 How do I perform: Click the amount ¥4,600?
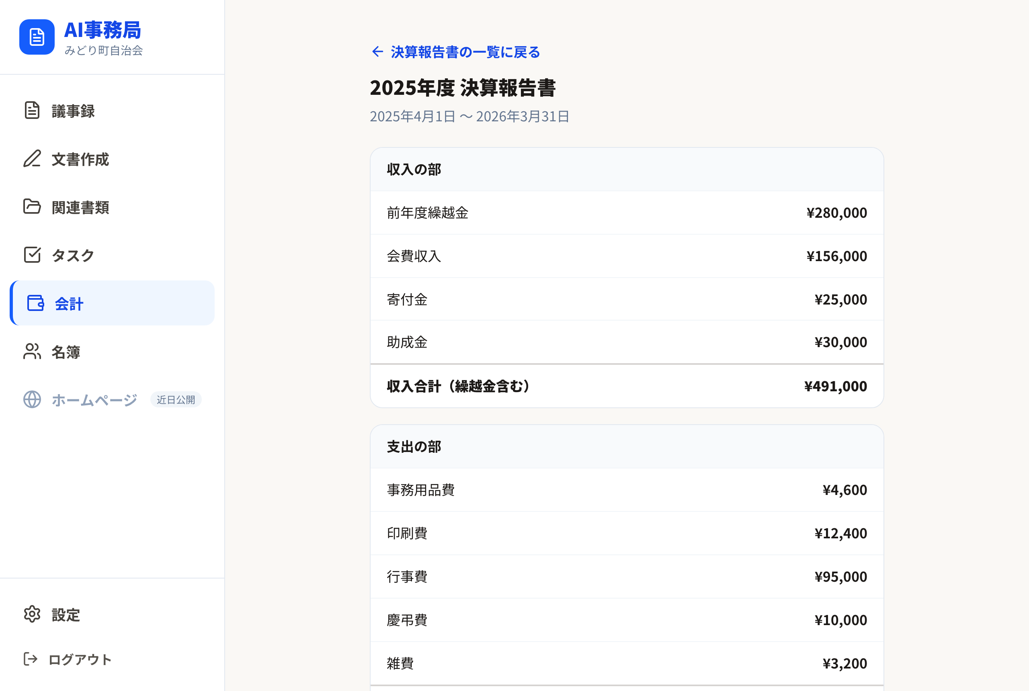[845, 490]
